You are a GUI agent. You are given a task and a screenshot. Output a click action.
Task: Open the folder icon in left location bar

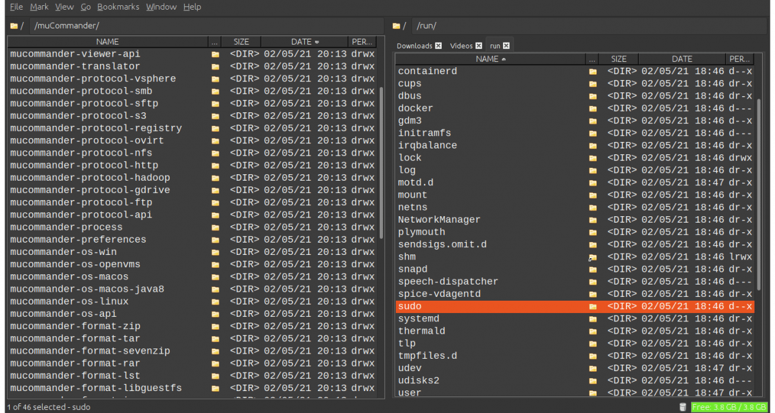tap(14, 25)
